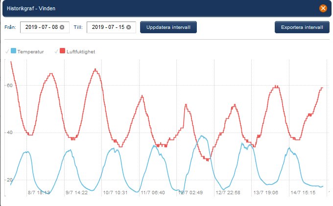Click Exportera intervall button

(x=302, y=27)
